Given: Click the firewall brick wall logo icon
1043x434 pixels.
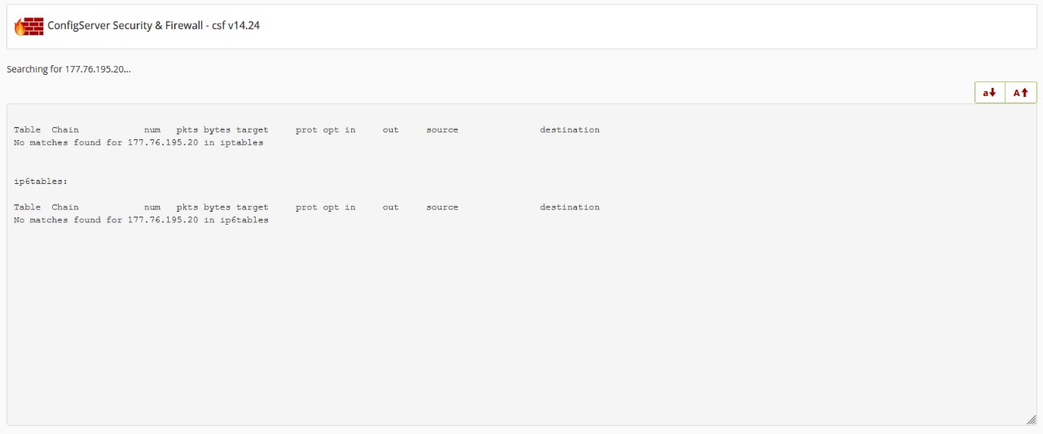Looking at the screenshot, I should pyautogui.click(x=29, y=26).
